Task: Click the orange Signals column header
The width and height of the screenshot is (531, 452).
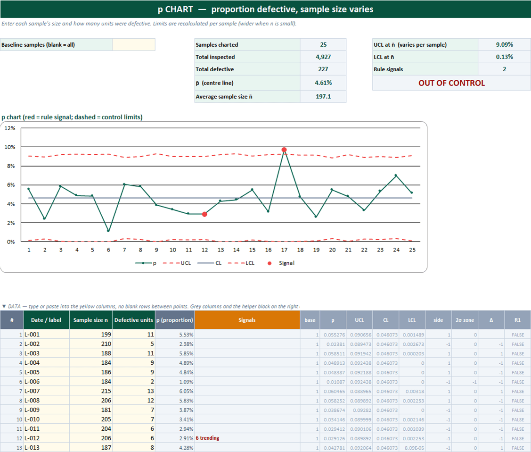Action: 247,320
